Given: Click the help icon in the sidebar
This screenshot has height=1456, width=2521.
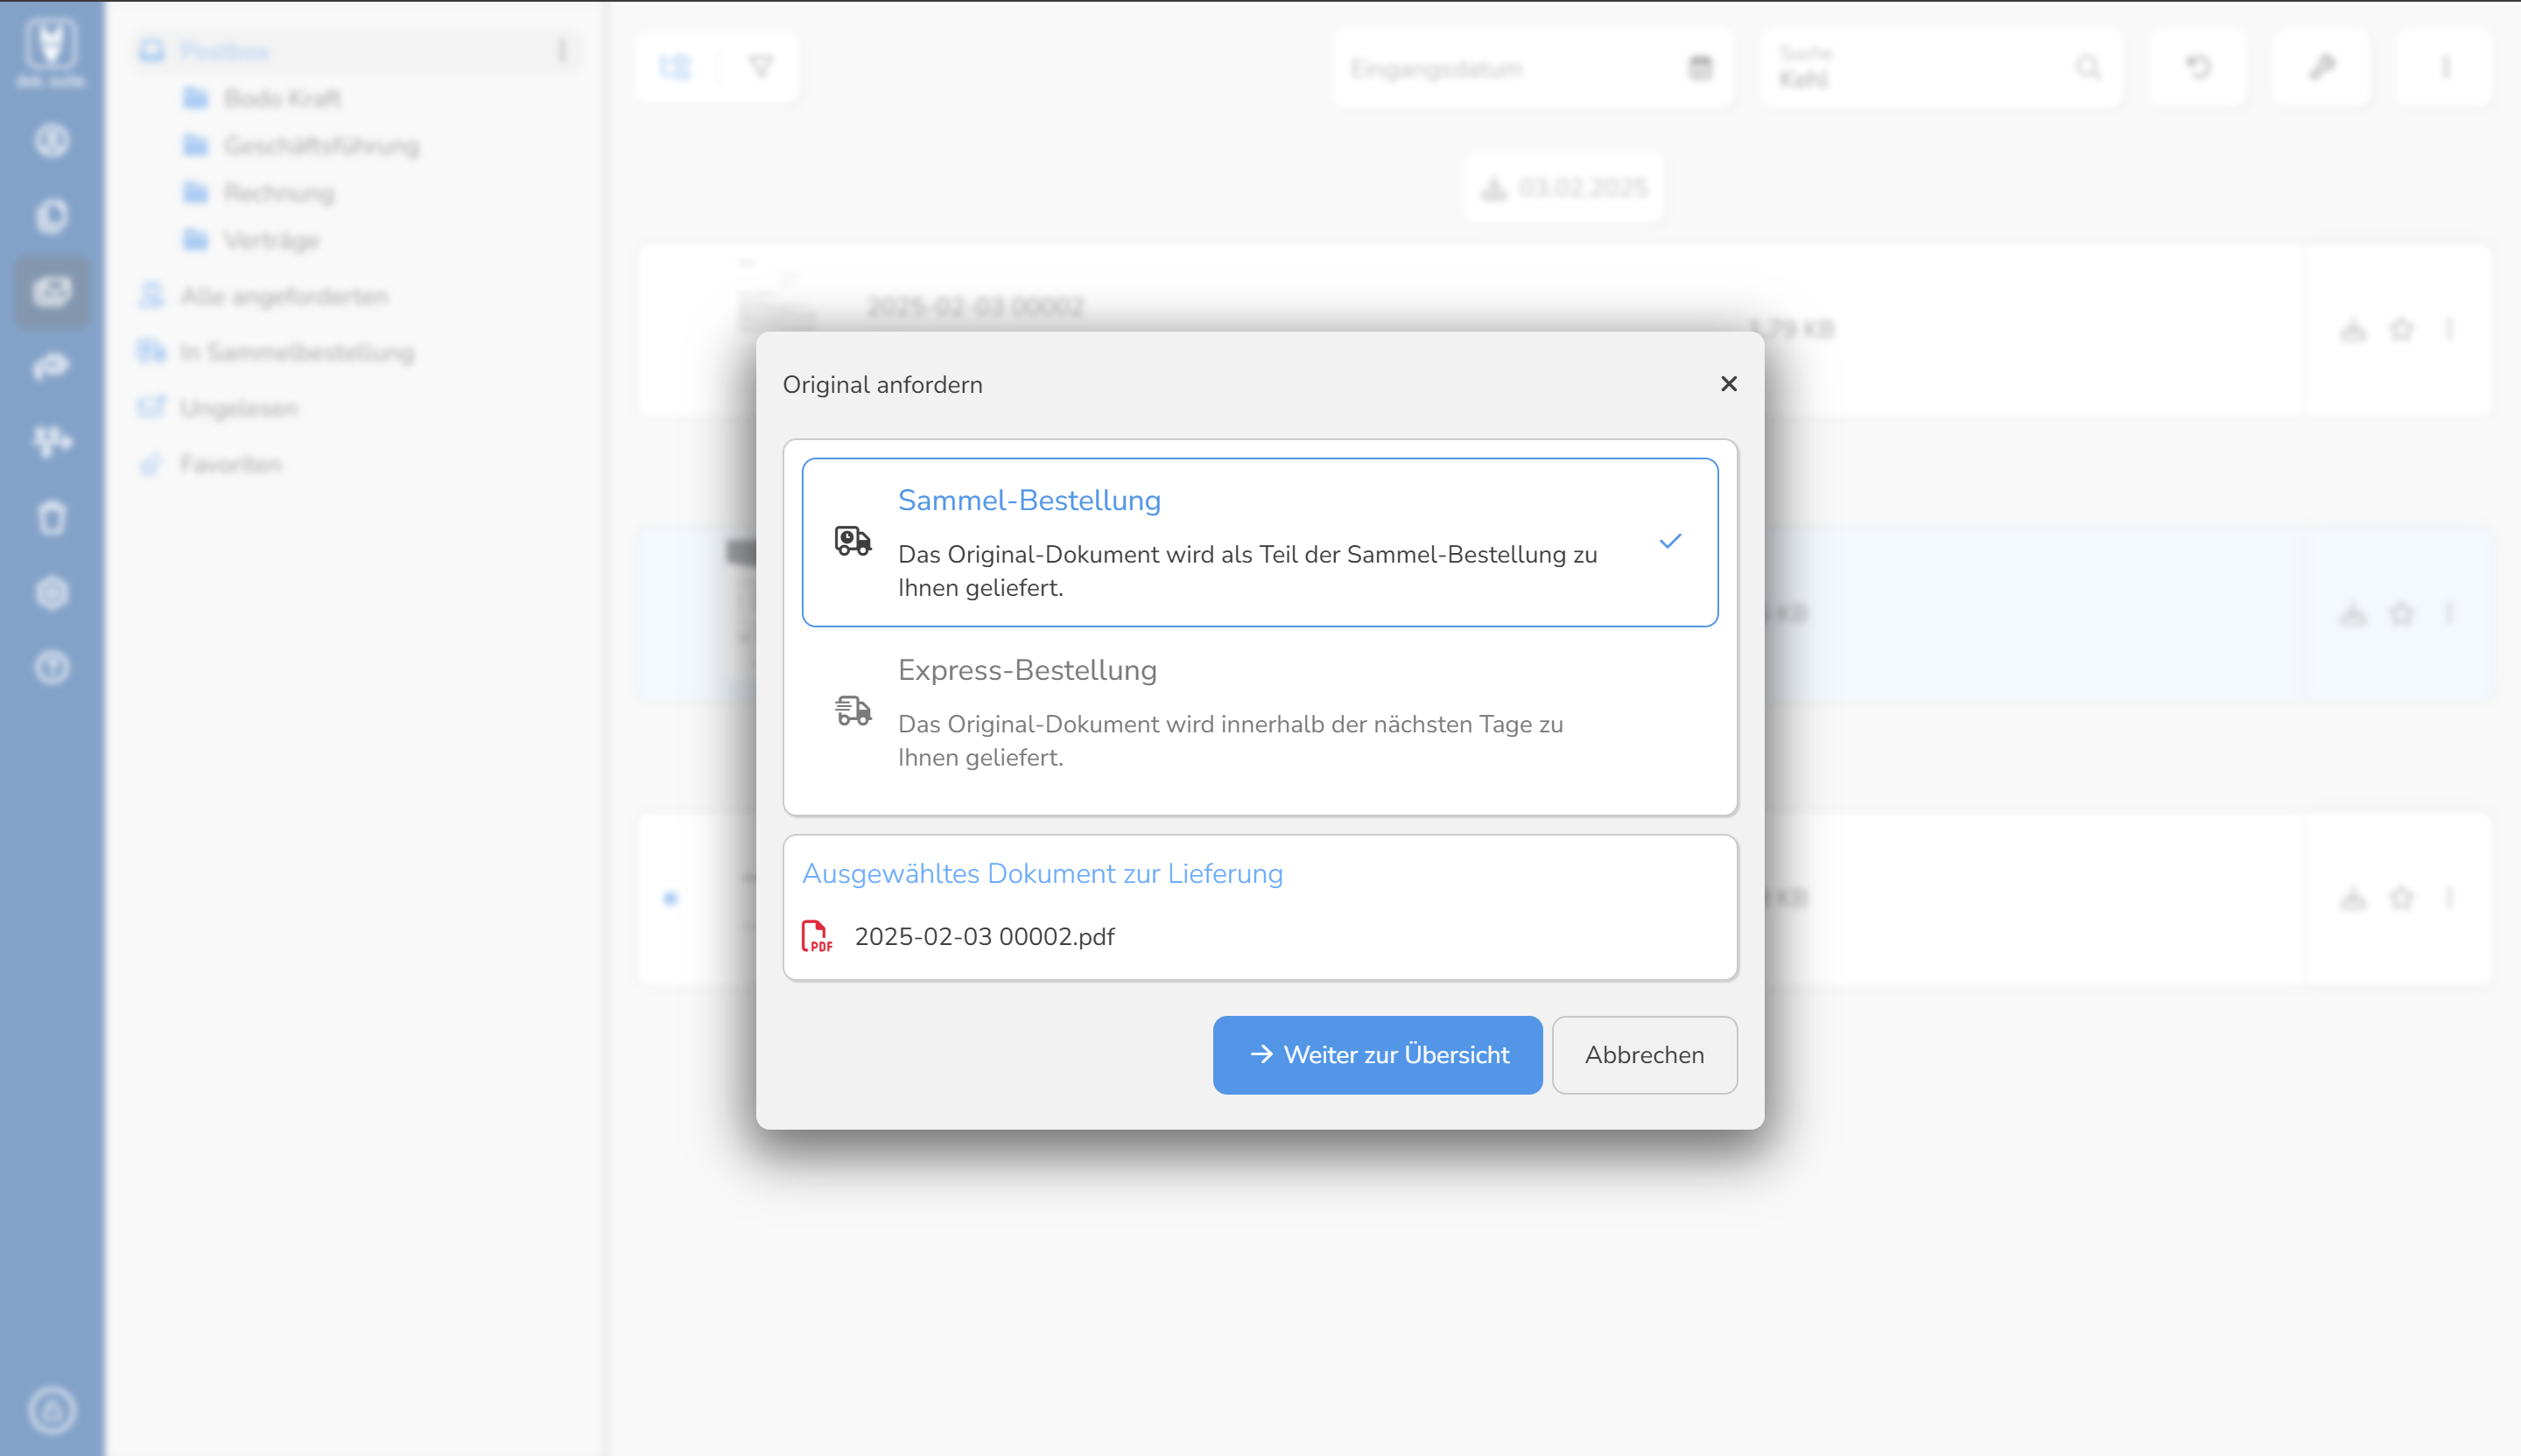Looking at the screenshot, I should click(x=53, y=668).
